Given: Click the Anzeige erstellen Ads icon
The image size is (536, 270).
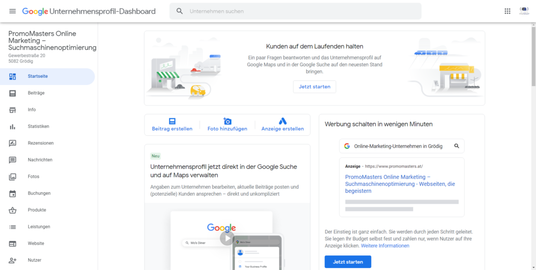Looking at the screenshot, I should click(283, 121).
